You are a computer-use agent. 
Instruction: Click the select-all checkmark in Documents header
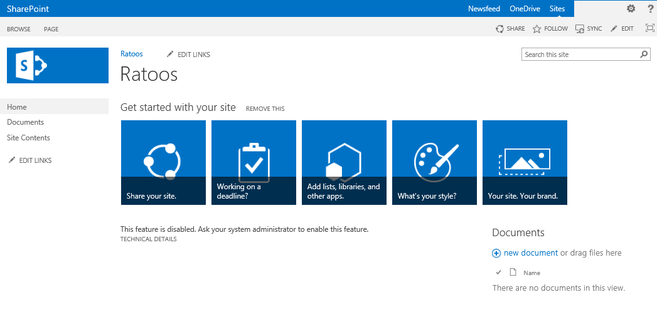[498, 273]
